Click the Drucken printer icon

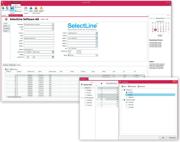click(x=26, y=8)
